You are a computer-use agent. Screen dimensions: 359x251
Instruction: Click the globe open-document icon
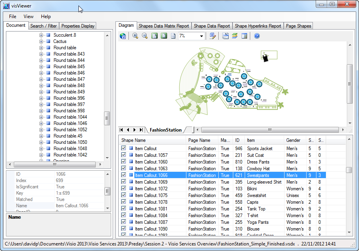[x=123, y=36]
